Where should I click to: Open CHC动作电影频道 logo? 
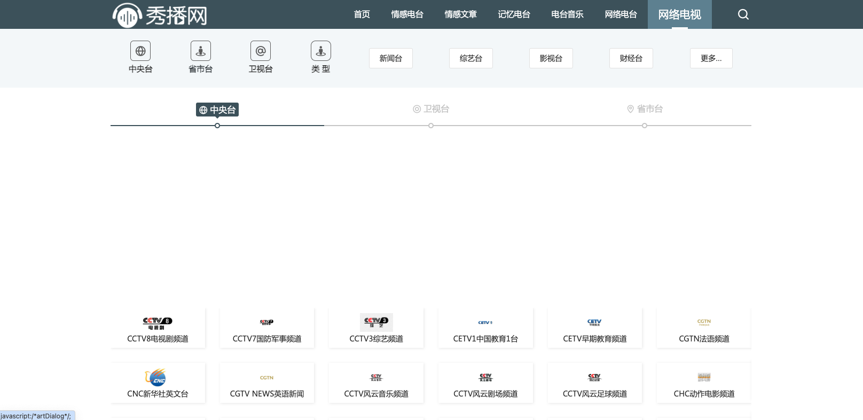pos(704,377)
